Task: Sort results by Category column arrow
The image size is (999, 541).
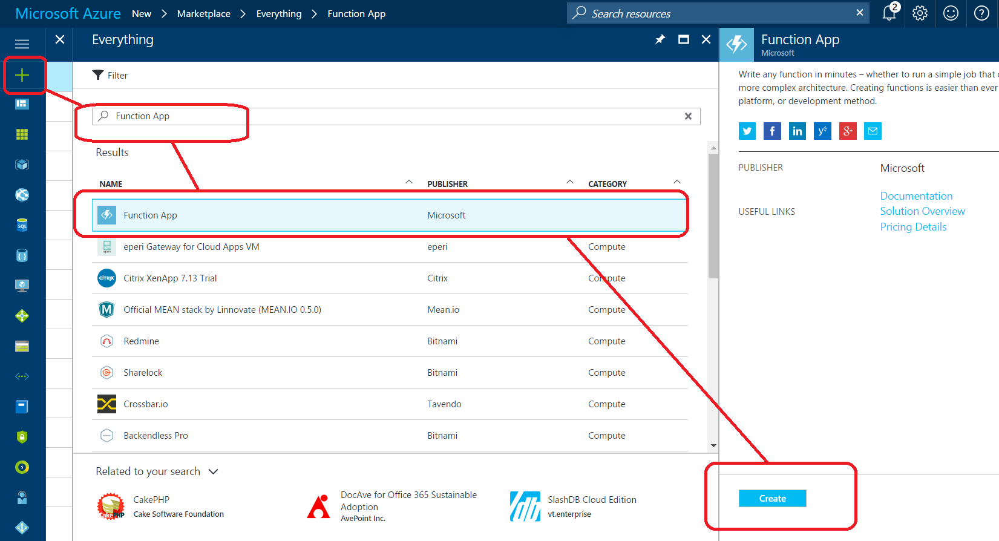Action: 677,182
